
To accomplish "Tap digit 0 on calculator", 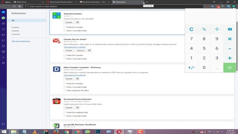I will tap(204, 68).
